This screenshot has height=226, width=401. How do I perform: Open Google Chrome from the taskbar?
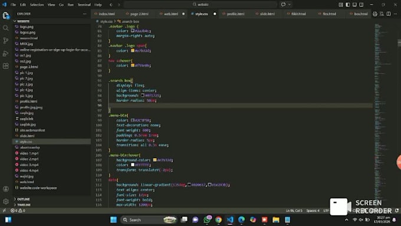pyautogui.click(x=218, y=220)
